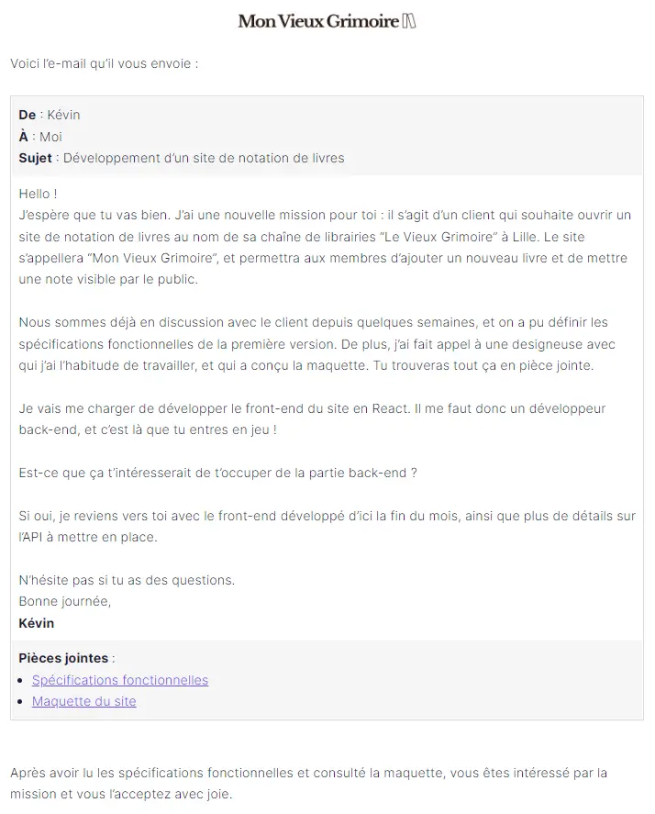Image resolution: width=655 pixels, height=814 pixels.
Task: Click the line 'N'hésite pas si tu as des questions'
Action: click(127, 580)
